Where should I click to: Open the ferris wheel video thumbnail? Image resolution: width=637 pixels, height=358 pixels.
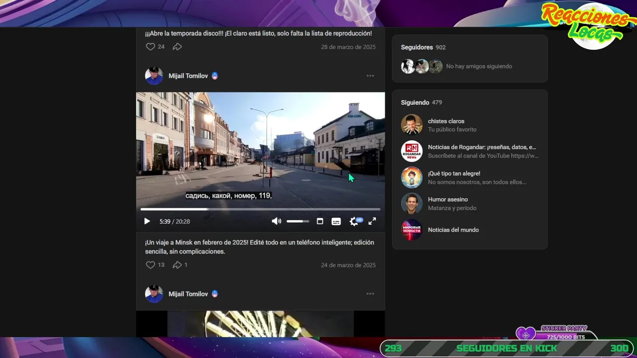(x=260, y=324)
